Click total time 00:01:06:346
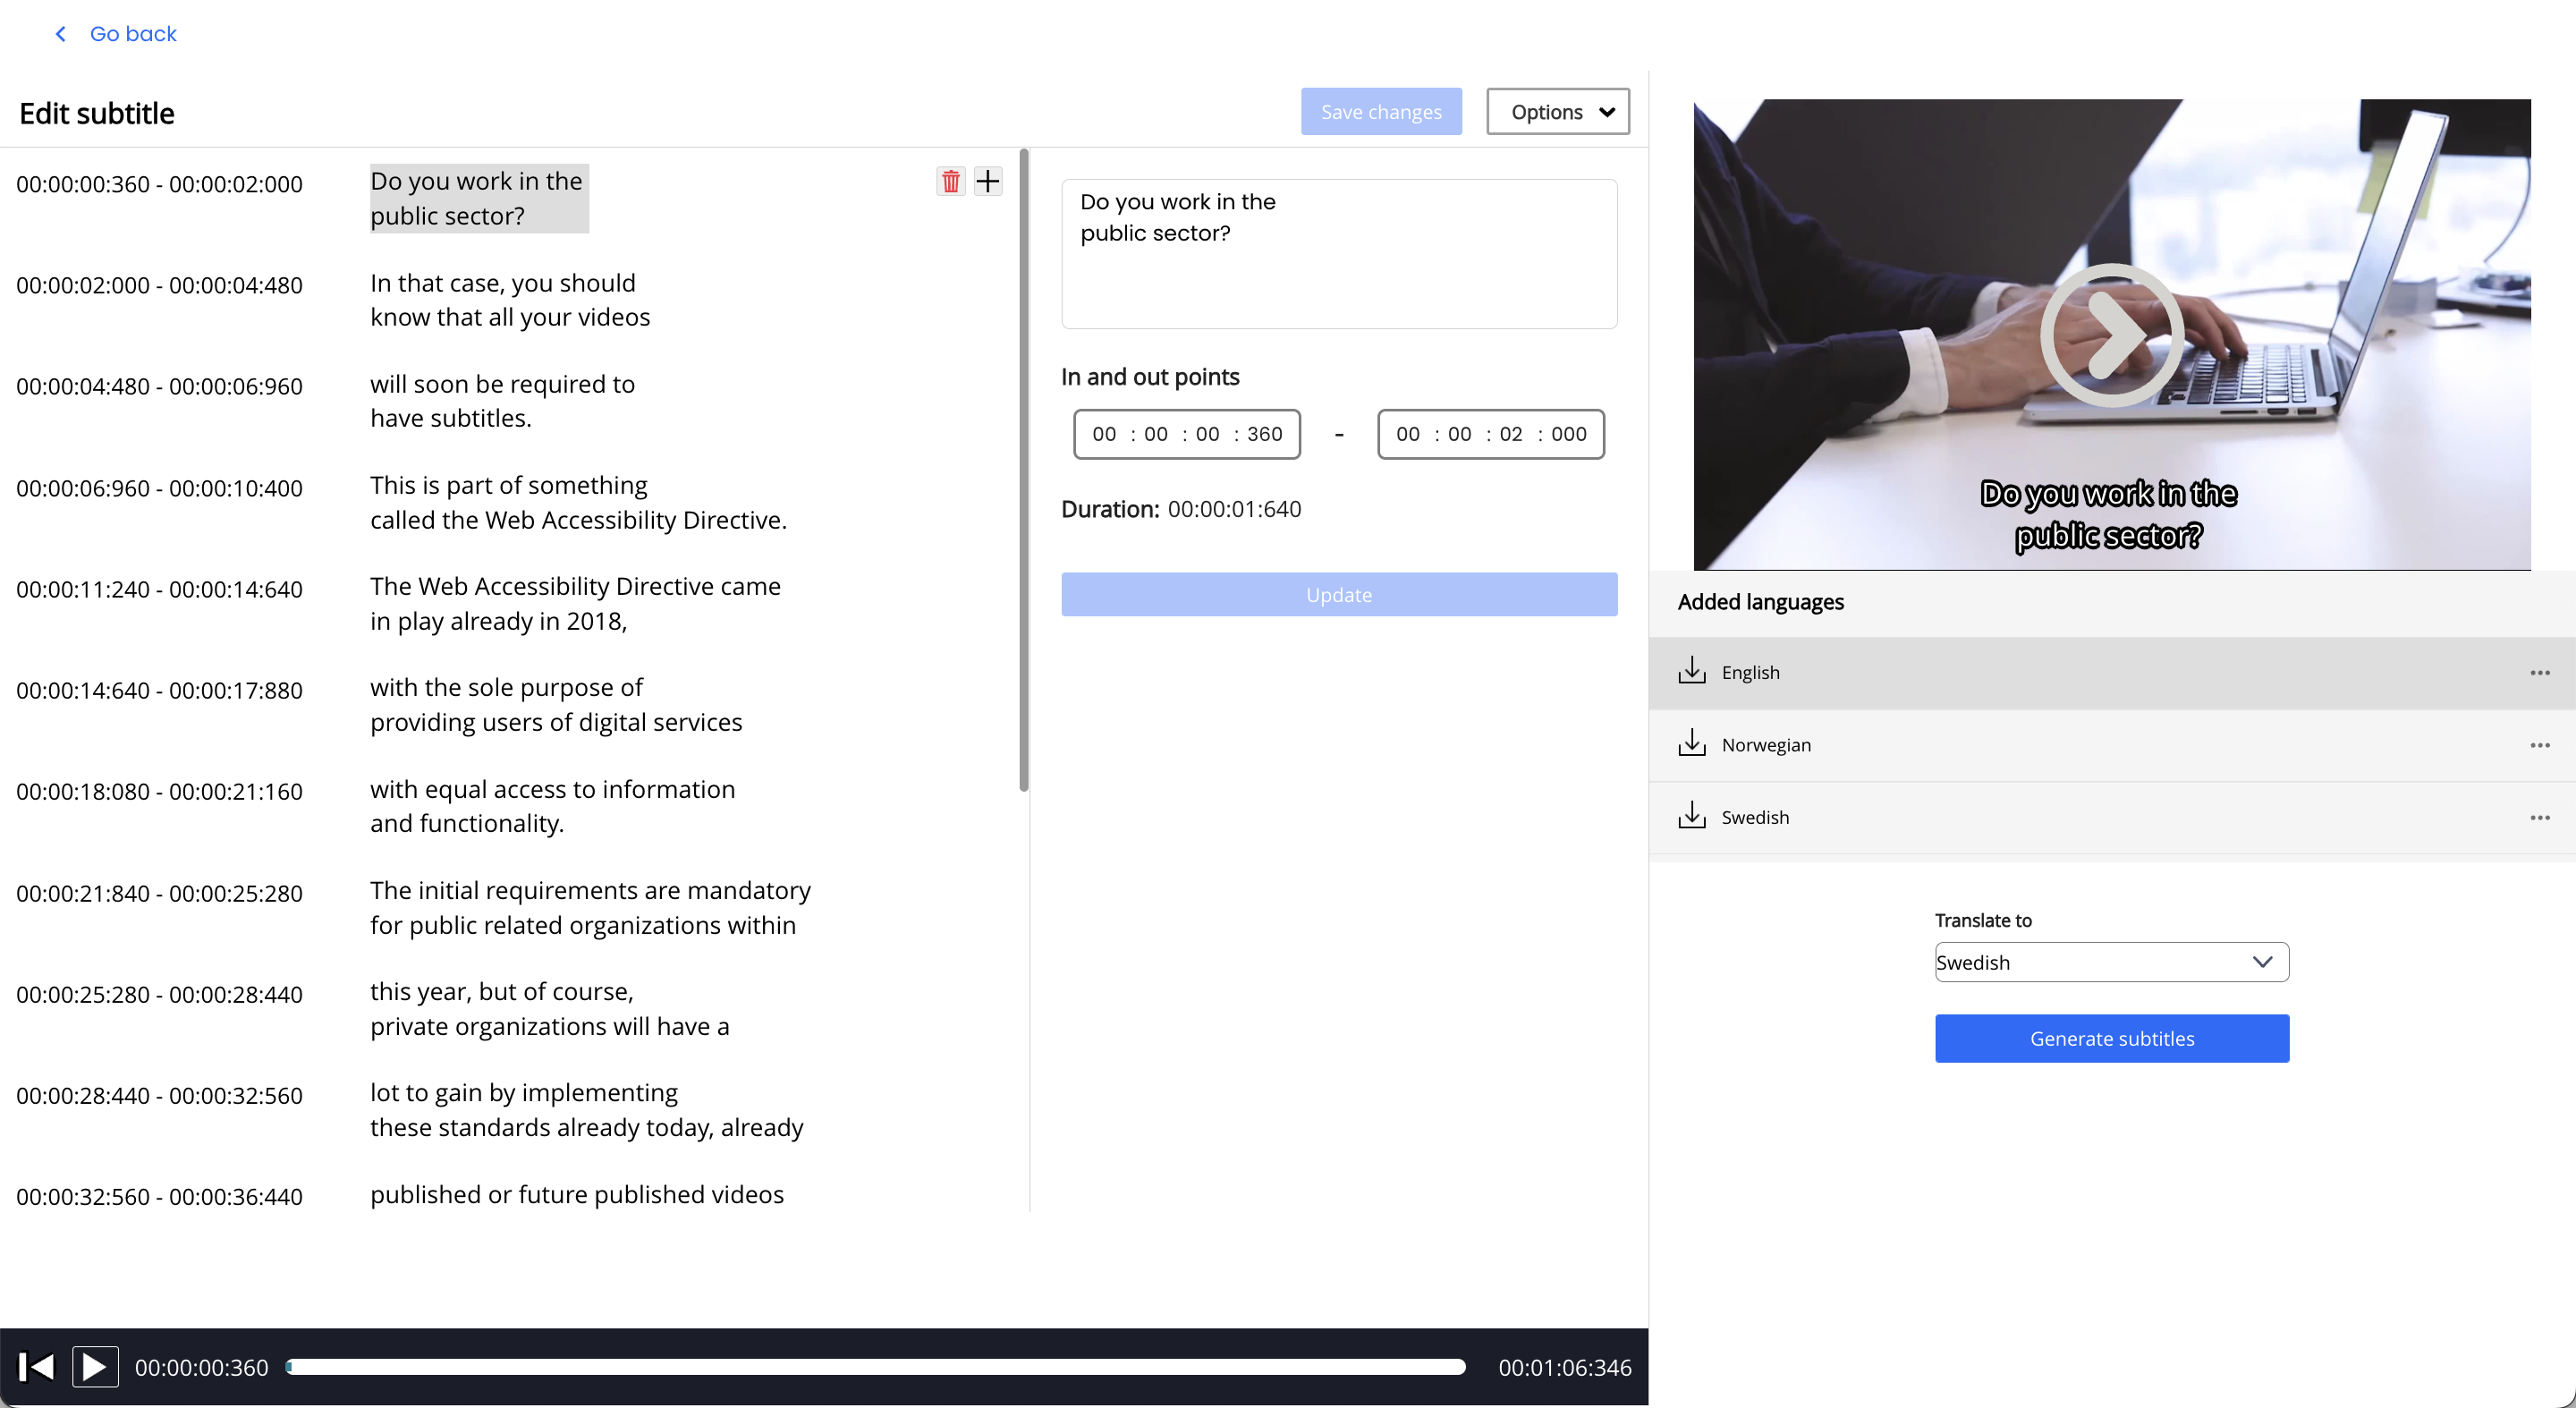The width and height of the screenshot is (2576, 1408). (1564, 1367)
